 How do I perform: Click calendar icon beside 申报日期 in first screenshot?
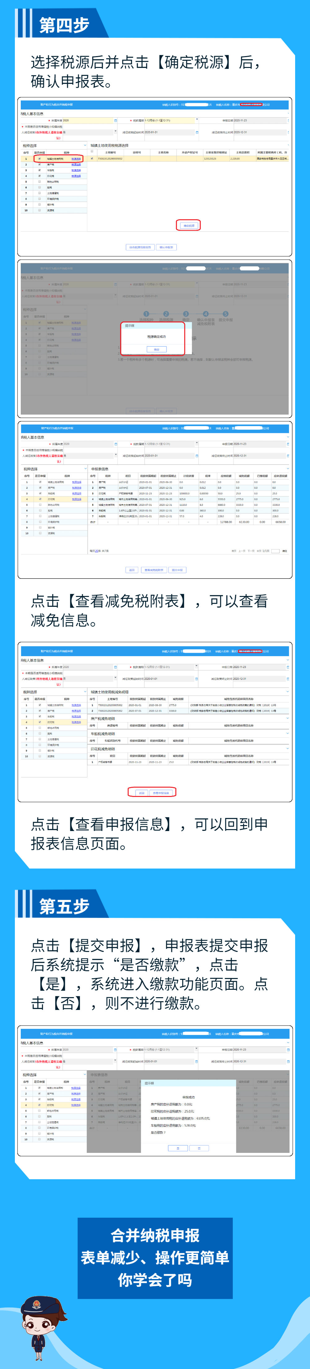pyautogui.click(x=288, y=121)
